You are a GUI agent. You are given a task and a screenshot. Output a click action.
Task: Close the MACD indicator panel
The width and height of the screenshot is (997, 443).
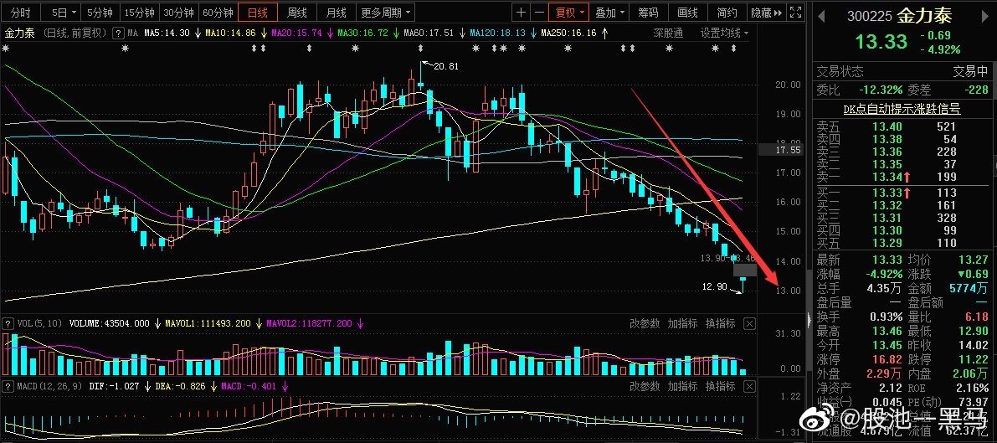[749, 386]
